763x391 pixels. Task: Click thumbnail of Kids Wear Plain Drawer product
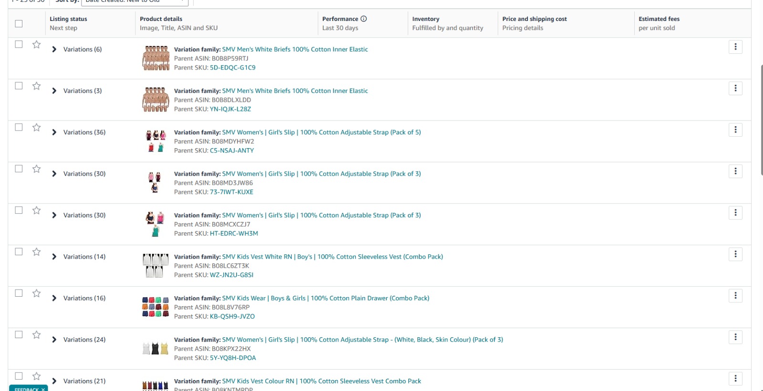click(x=155, y=307)
